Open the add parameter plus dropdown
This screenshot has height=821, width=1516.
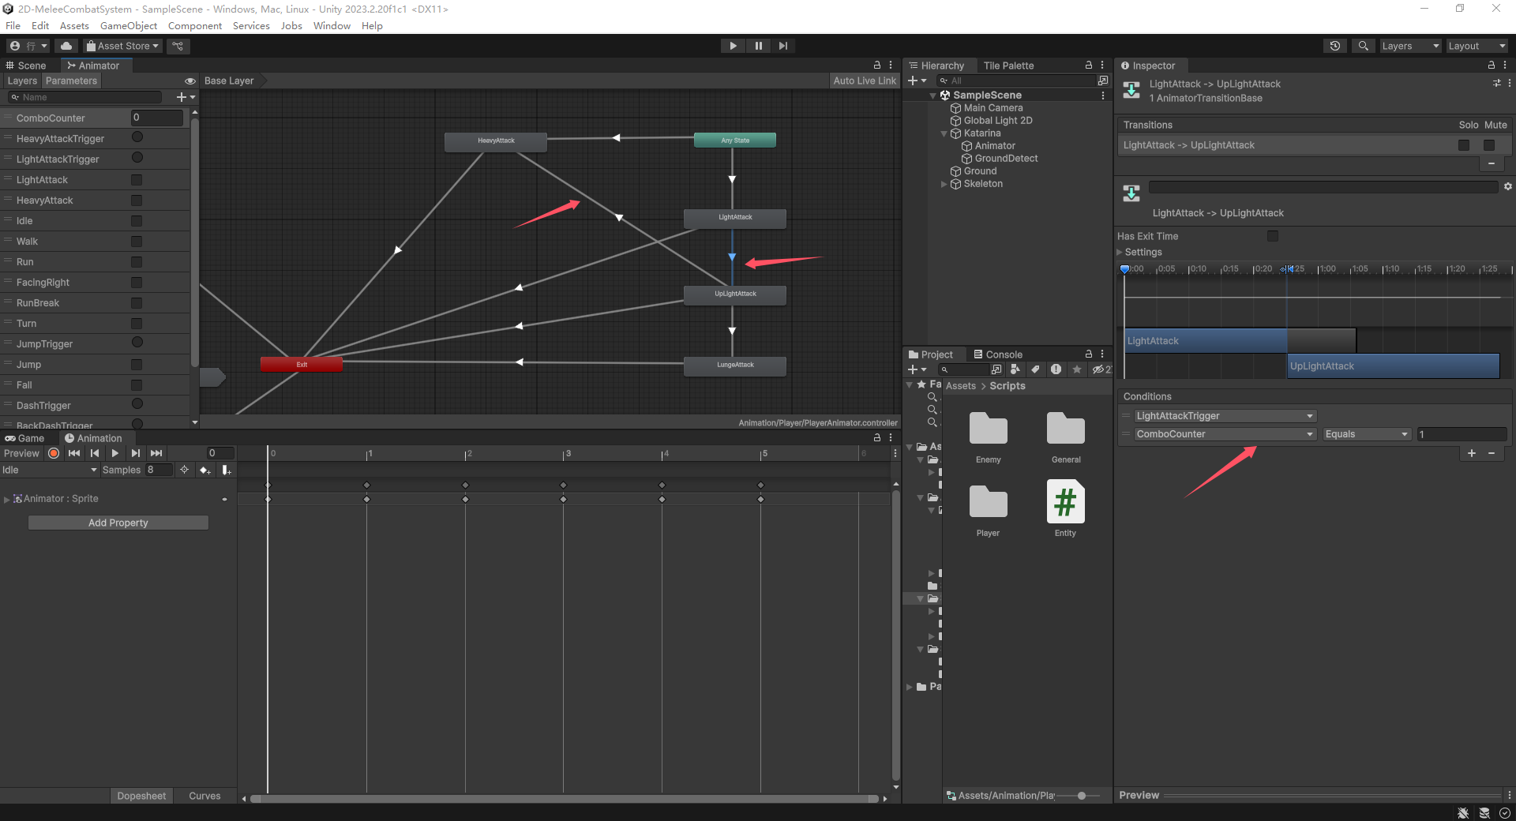pos(186,97)
